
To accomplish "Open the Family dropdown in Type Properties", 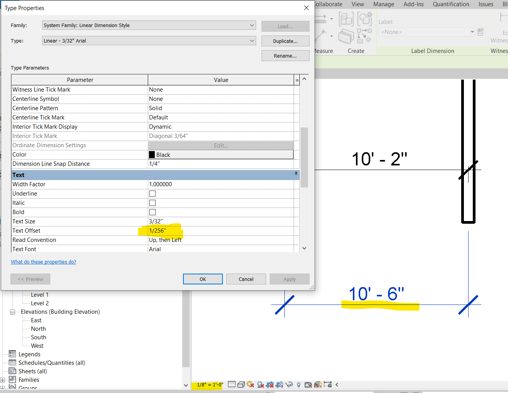I will (252, 25).
